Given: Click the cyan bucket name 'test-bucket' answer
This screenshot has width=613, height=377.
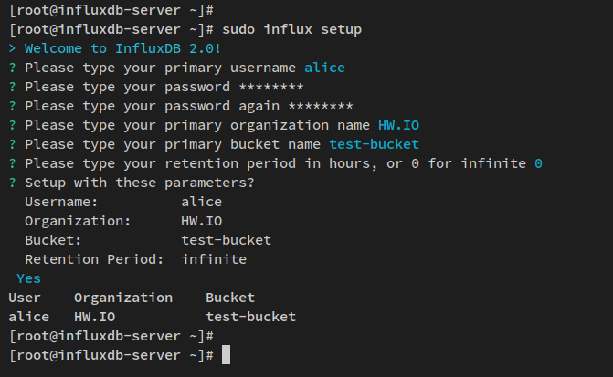Looking at the screenshot, I should coord(374,144).
